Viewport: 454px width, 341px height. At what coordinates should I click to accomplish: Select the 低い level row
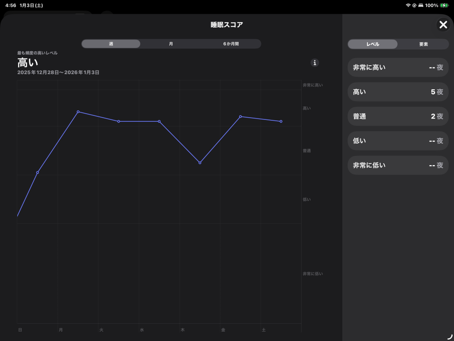[x=398, y=141]
